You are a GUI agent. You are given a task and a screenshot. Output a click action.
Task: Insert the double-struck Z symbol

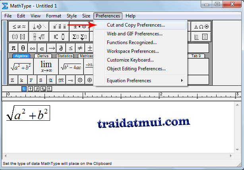14,80
